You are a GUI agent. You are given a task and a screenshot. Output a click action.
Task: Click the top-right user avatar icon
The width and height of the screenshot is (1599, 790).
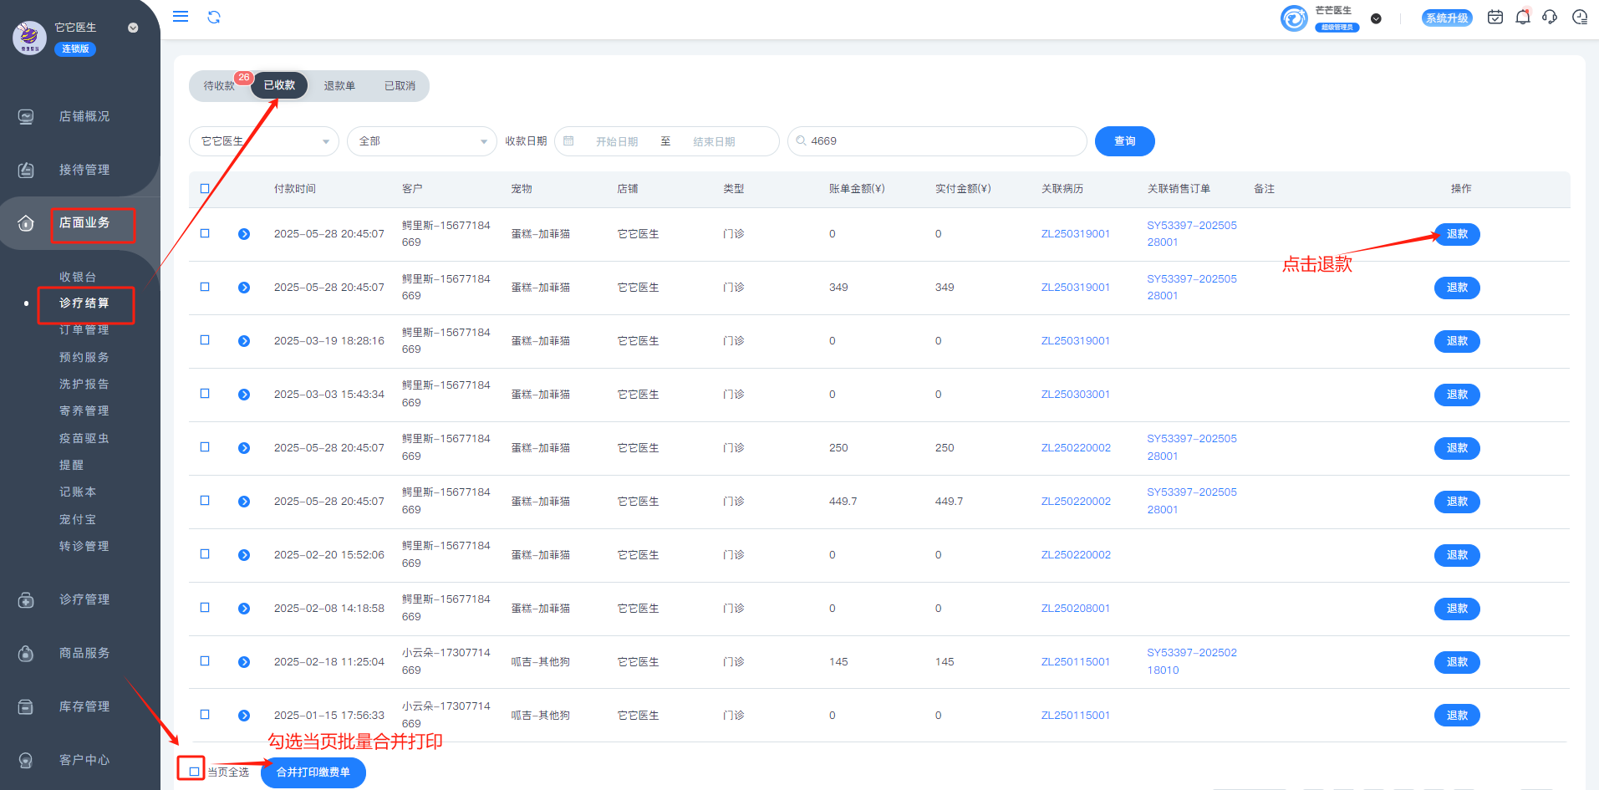[x=1294, y=18]
